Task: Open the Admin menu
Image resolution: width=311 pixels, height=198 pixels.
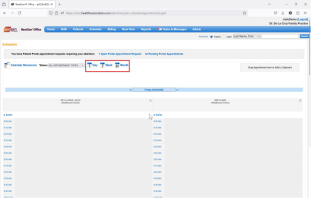Action: point(197,29)
